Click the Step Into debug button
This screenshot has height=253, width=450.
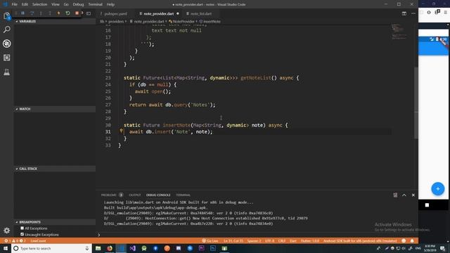41,13
